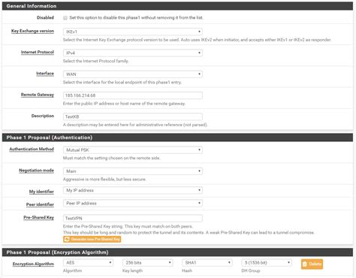Screen dimensions: 356x278
Task: Open the Authentication Method Mutual PSK dropdown
Action: pos(133,150)
